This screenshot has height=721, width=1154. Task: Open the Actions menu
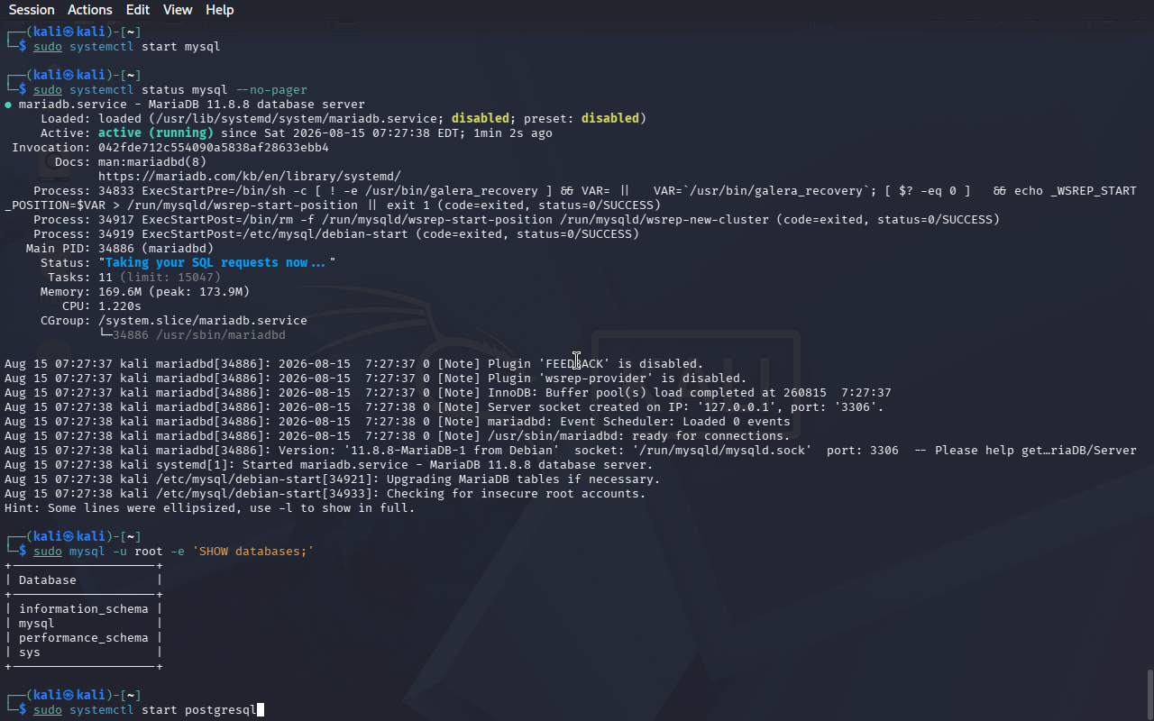(90, 10)
